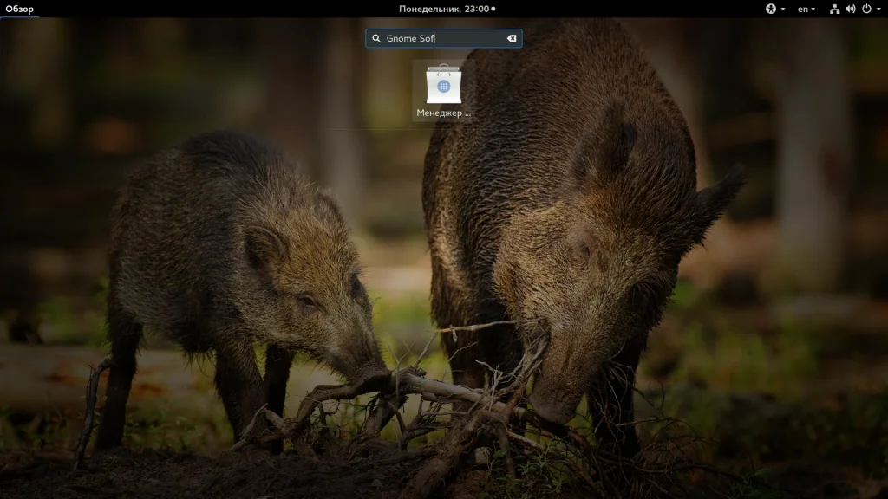Focus the Gnome Sof search field

click(443, 38)
